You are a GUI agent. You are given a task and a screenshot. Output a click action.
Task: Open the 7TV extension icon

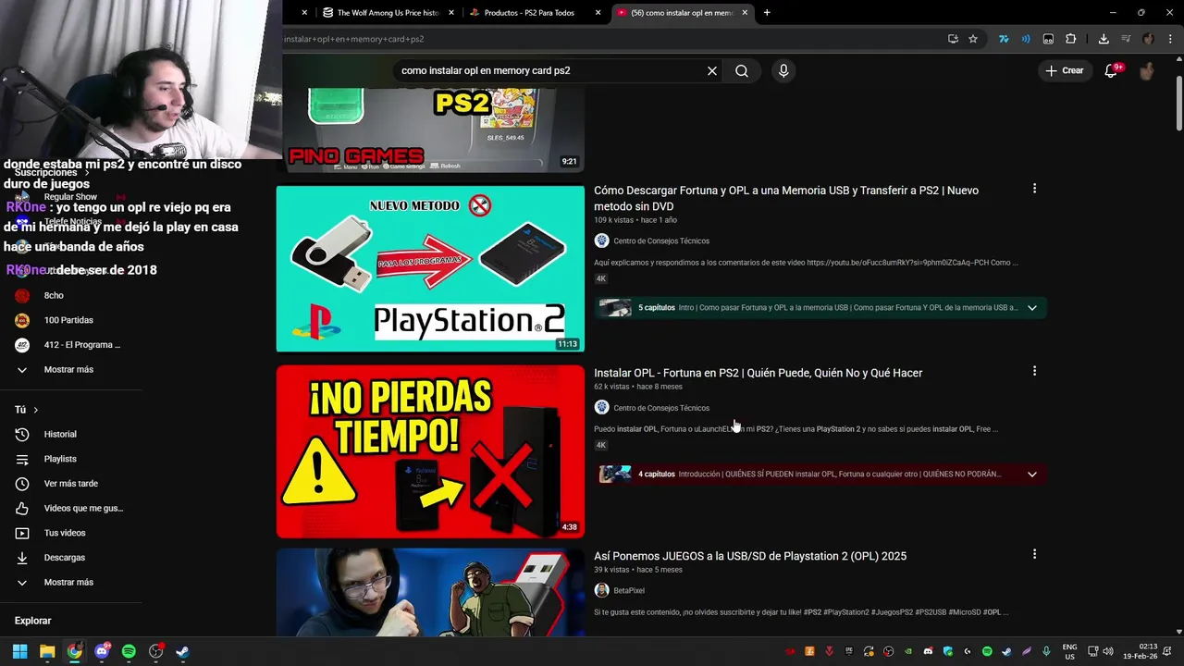pos(1004,39)
